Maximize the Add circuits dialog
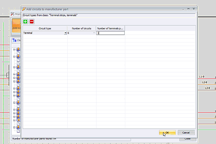 pos(188,9)
